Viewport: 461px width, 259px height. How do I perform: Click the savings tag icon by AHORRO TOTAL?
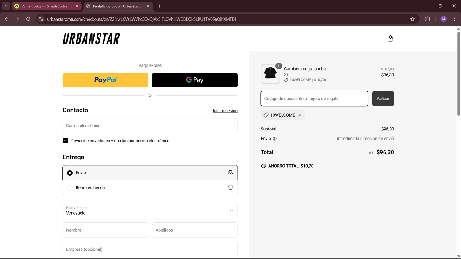coord(263,166)
